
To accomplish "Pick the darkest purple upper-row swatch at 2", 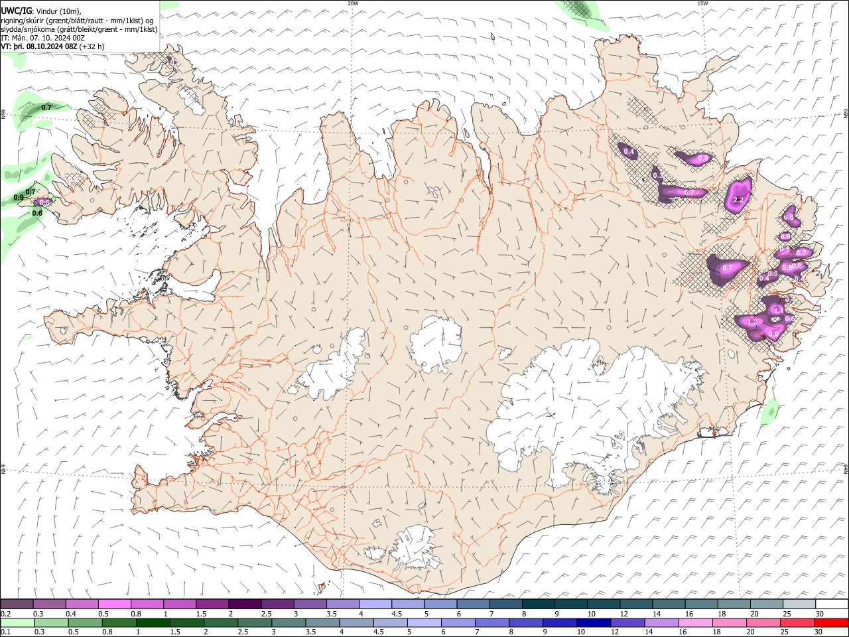I will (x=244, y=604).
